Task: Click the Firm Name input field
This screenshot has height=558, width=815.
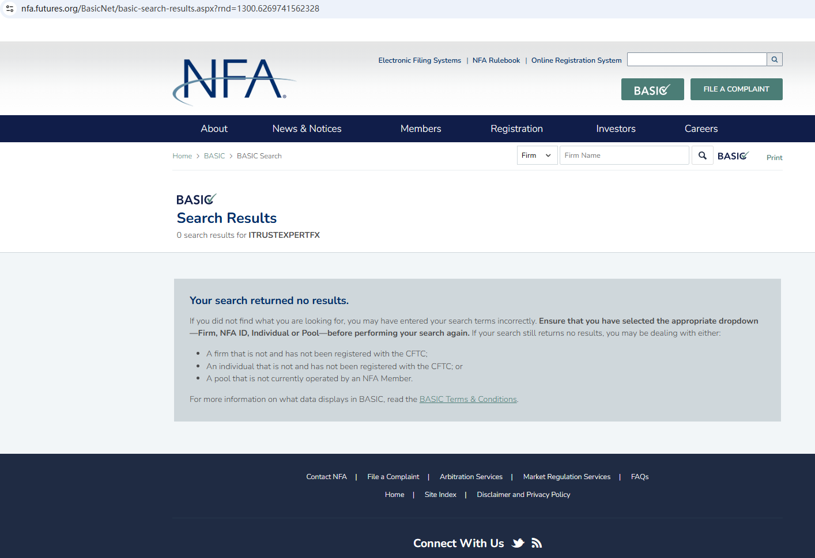Action: click(624, 155)
